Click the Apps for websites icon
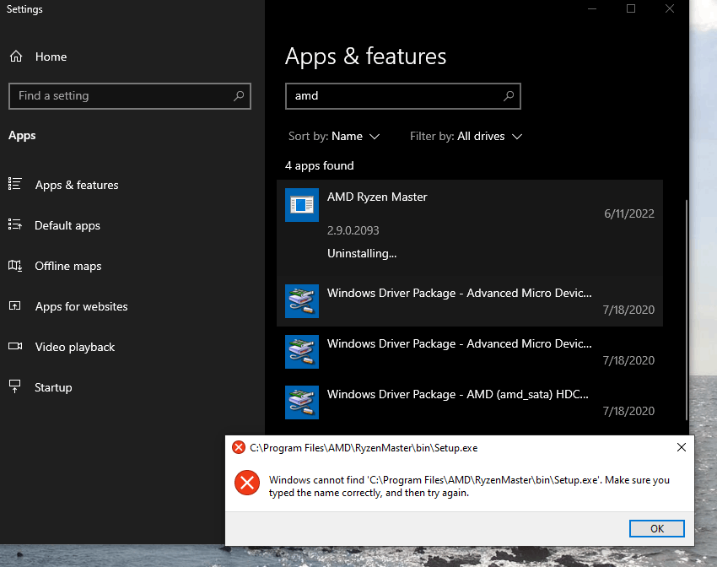Screen dimensions: 717x567 click(x=14, y=306)
